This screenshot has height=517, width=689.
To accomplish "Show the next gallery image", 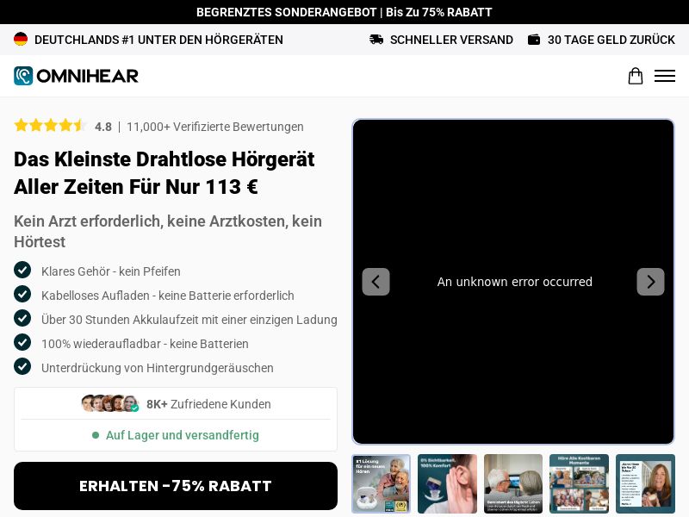I will click(650, 282).
